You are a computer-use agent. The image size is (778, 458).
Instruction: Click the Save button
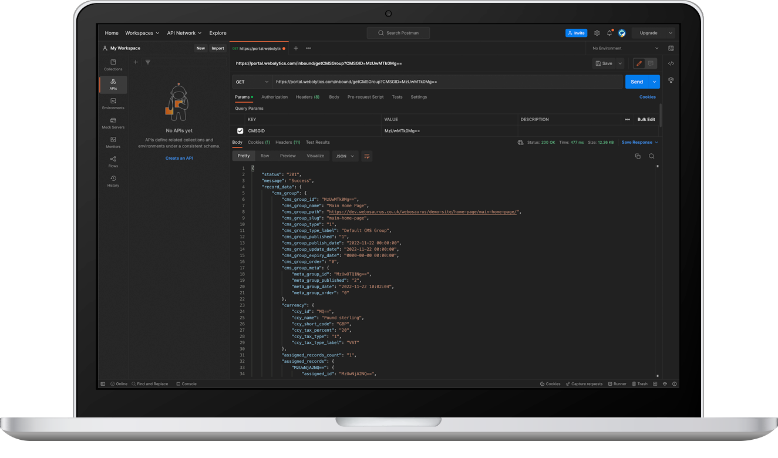604,63
